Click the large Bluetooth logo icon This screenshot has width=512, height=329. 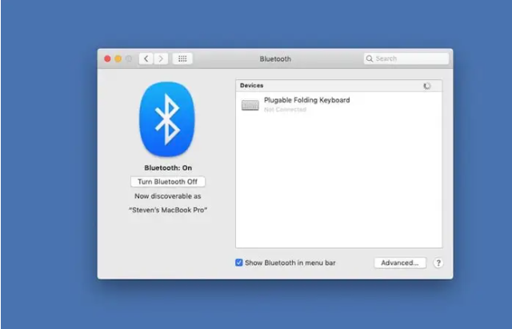[167, 119]
